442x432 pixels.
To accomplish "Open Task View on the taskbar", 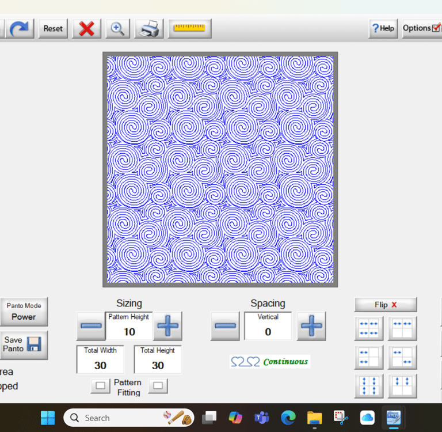I will (209, 418).
